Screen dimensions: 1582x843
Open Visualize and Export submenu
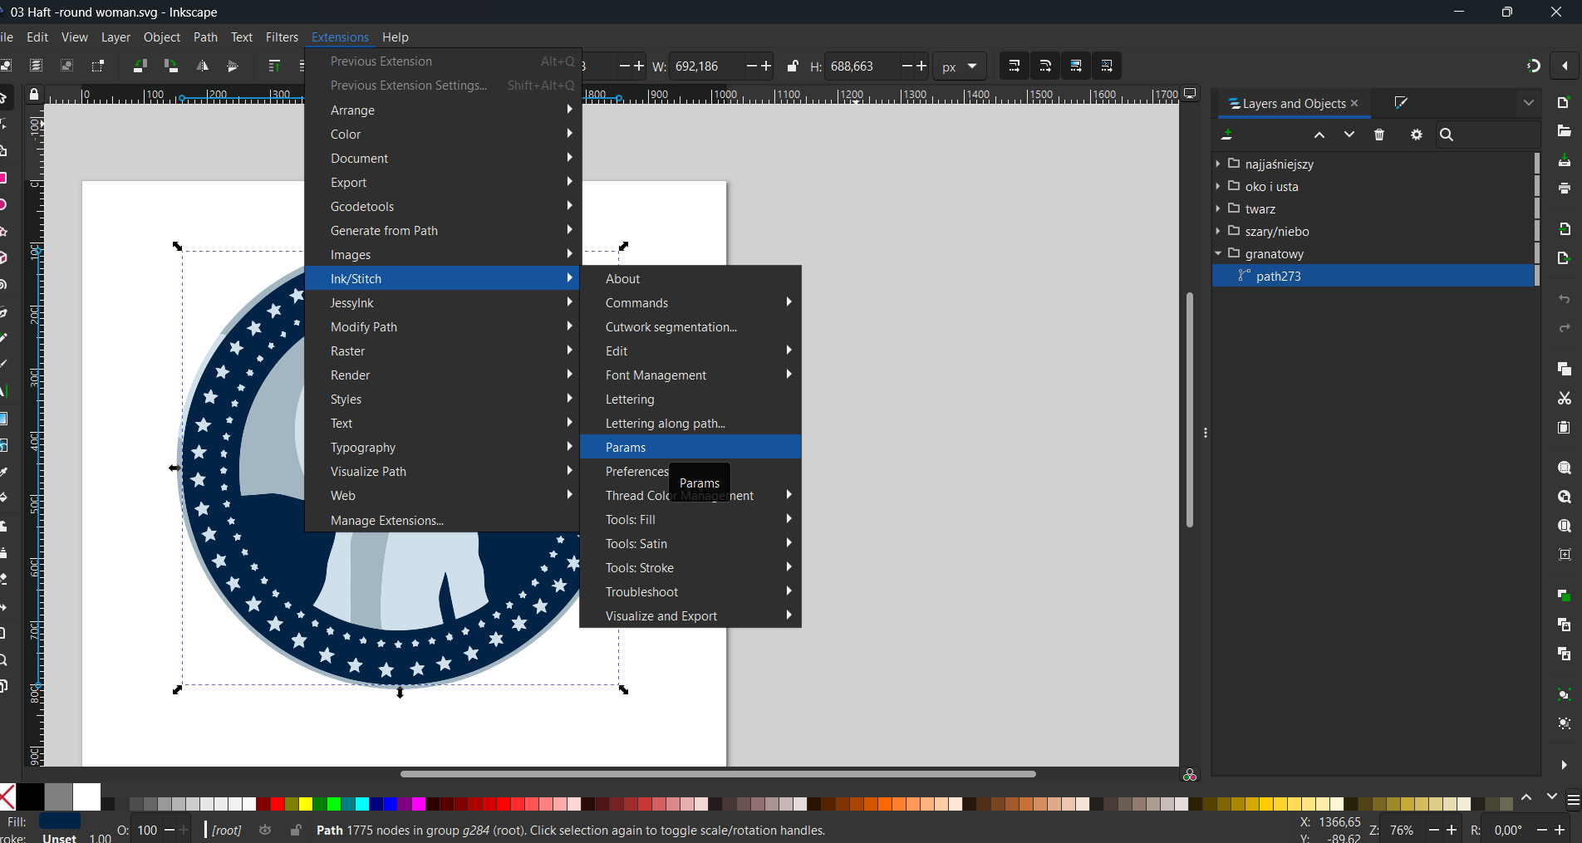tap(690, 615)
